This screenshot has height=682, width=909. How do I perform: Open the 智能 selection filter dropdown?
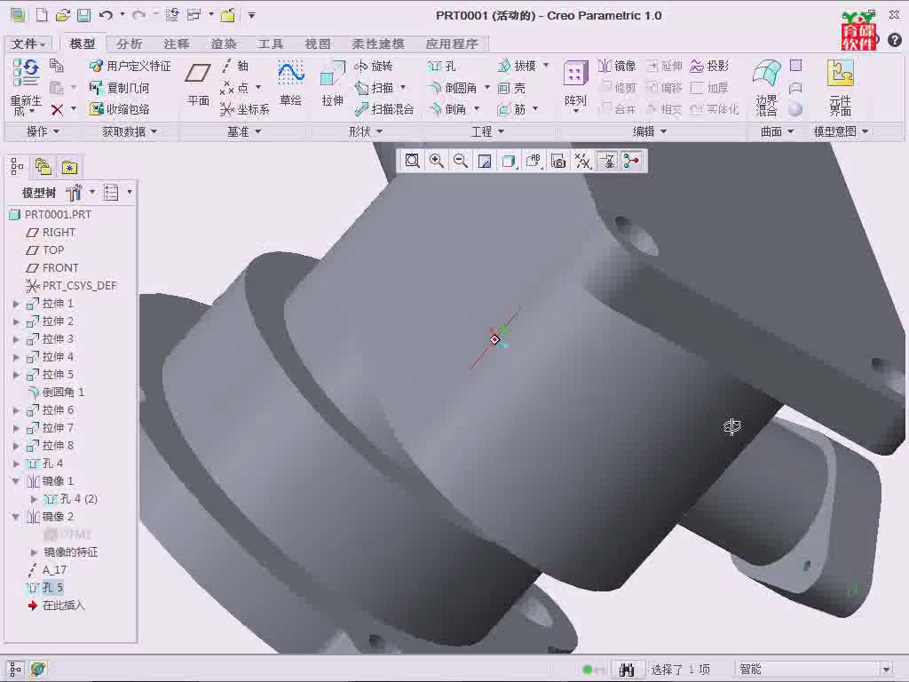[885, 670]
